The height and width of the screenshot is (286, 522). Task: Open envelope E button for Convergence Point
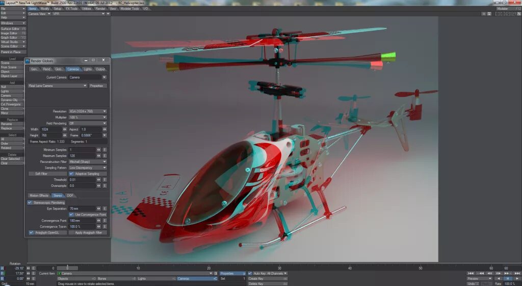coord(105,221)
